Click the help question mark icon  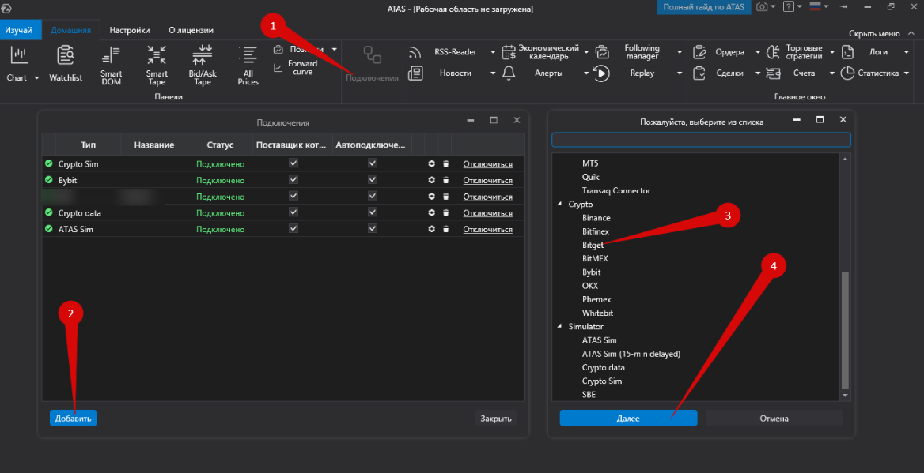tap(788, 6)
